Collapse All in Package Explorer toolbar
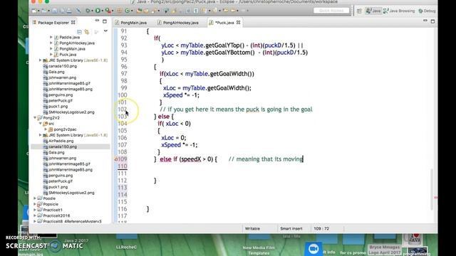456x256 pixels. click(79, 31)
